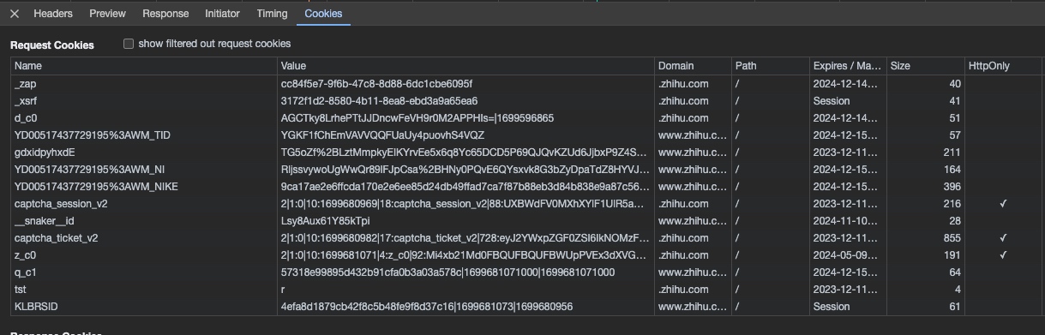Select the Response tab
Screen dimensions: 1045x335
(165, 14)
